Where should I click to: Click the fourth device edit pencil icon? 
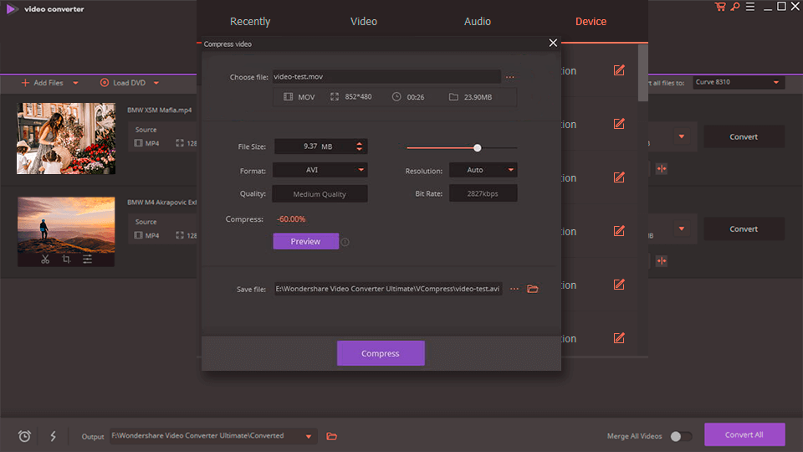coord(619,231)
